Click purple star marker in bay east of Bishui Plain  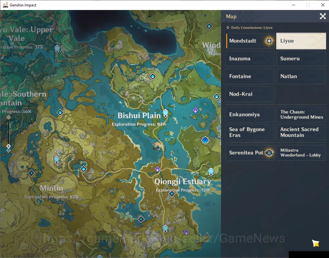195,110
